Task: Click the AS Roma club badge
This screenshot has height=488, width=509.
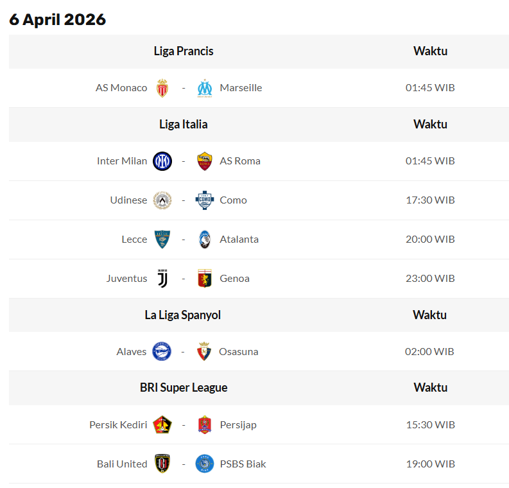Action: point(205,161)
